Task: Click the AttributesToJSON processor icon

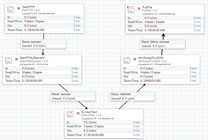Action: tap(127, 60)
